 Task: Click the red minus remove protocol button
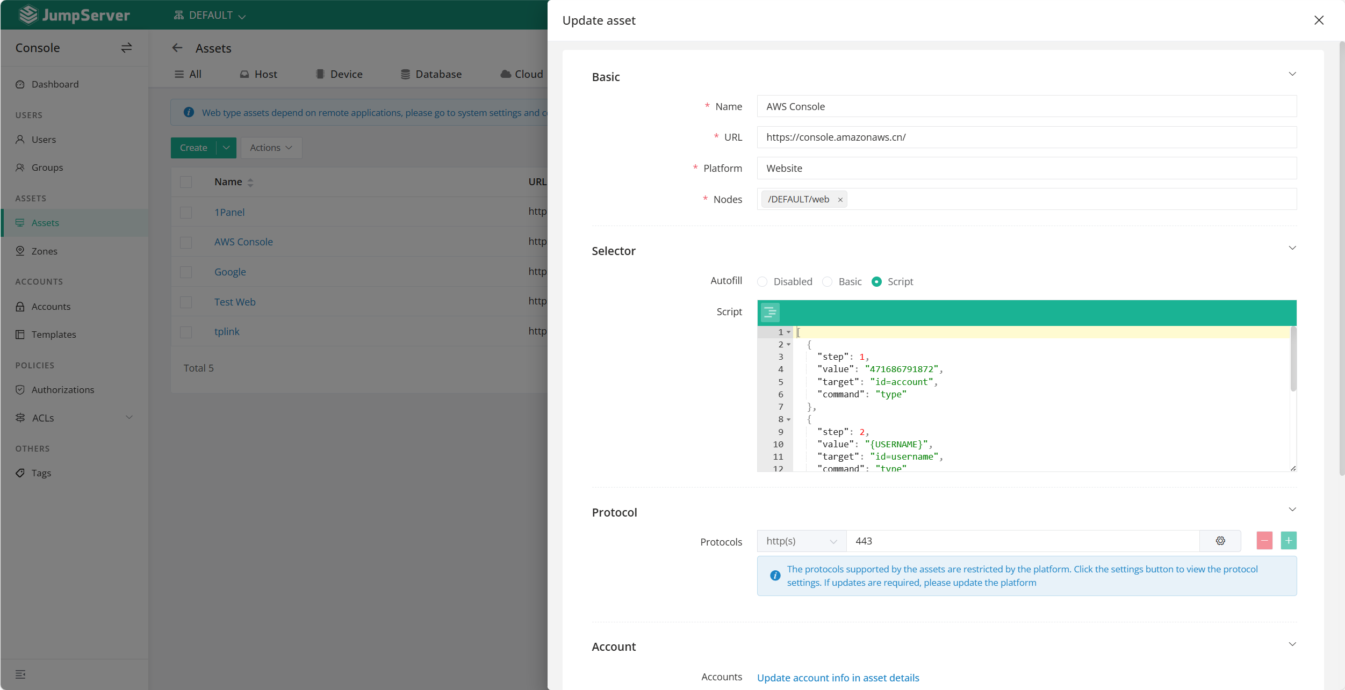point(1264,541)
